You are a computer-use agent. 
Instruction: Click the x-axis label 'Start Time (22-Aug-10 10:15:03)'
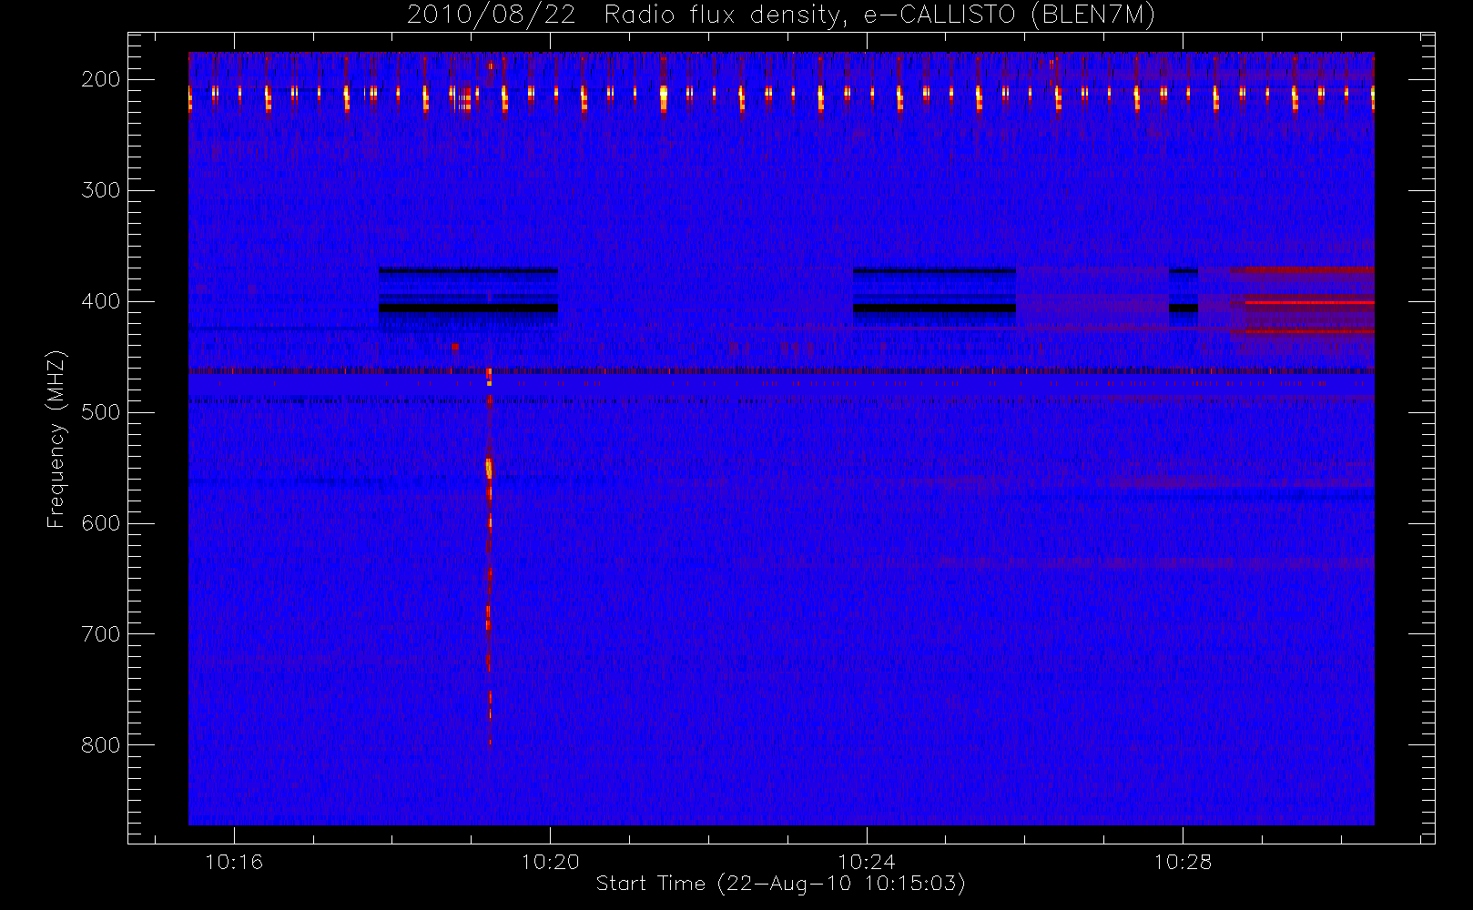coord(780,883)
